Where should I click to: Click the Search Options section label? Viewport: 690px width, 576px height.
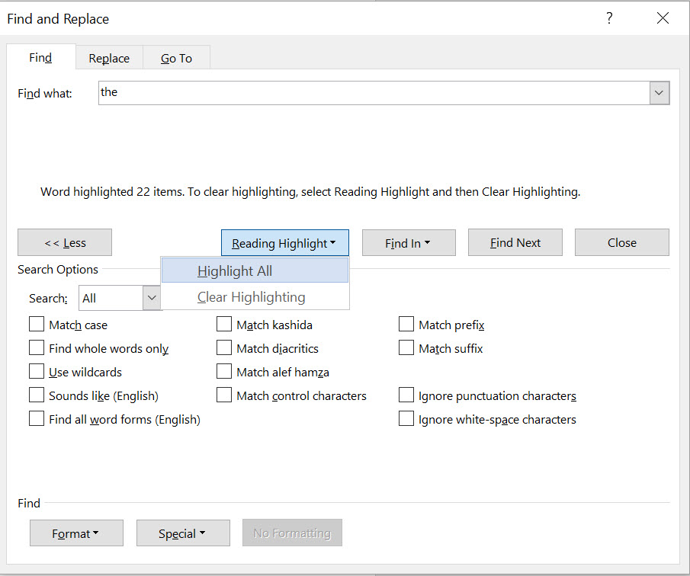(x=58, y=269)
